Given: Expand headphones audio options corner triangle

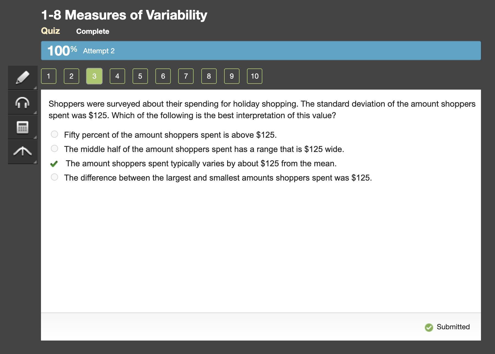Looking at the screenshot, I should [x=35, y=112].
